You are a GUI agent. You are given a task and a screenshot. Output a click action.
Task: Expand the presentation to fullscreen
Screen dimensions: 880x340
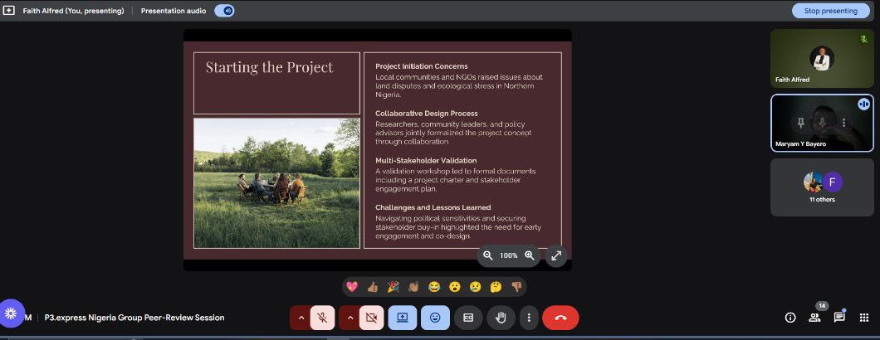[x=556, y=255]
